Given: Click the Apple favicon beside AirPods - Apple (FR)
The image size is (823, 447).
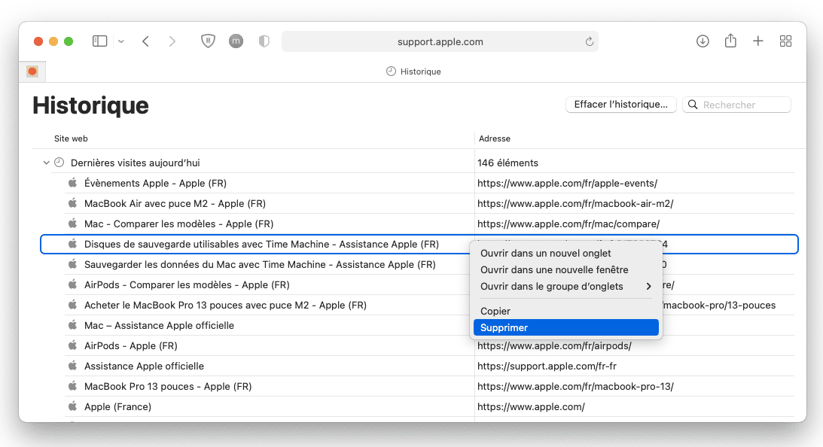Looking at the screenshot, I should [x=72, y=345].
